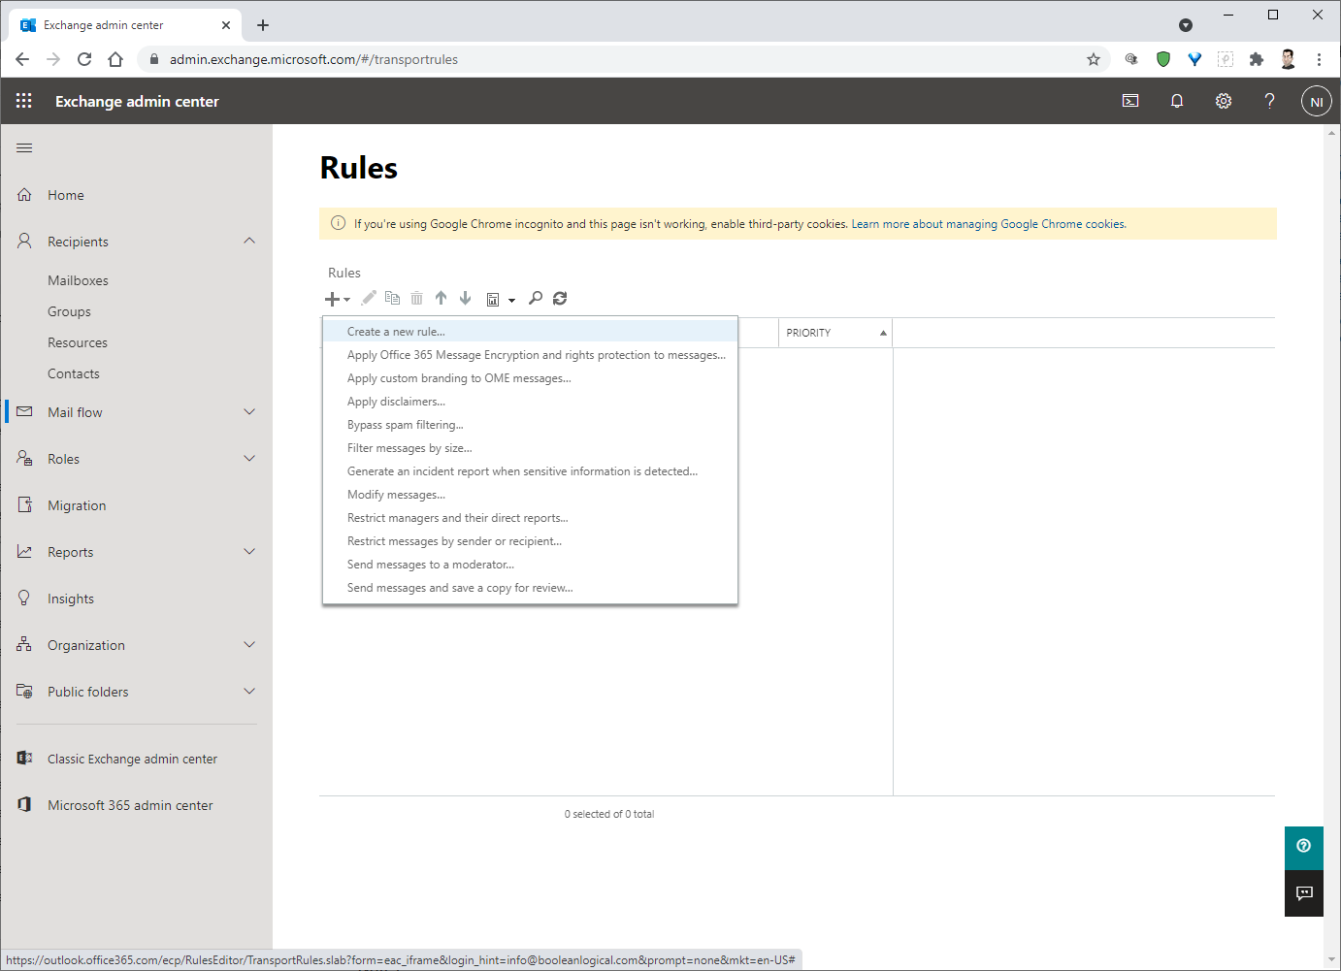Expand the Recipients section chevron
The height and width of the screenshot is (971, 1341).
(250, 241)
